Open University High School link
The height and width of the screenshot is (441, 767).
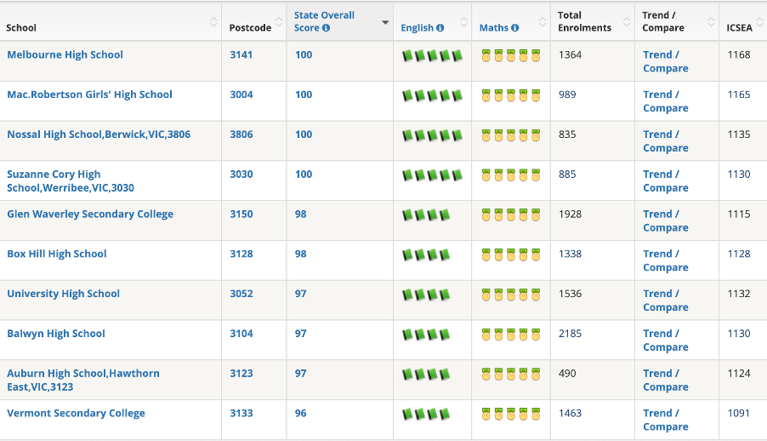click(x=63, y=294)
